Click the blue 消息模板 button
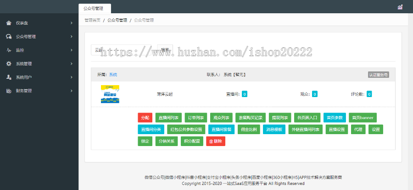Screen dimensions: 413x190 [x=274, y=130]
